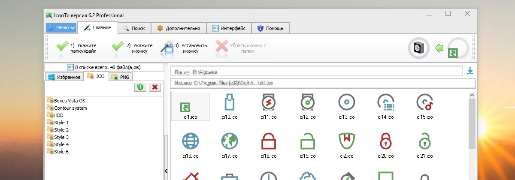Viewport: 515px width, 180px height.
Task: Select Style 3 folder
Action: coord(58,137)
